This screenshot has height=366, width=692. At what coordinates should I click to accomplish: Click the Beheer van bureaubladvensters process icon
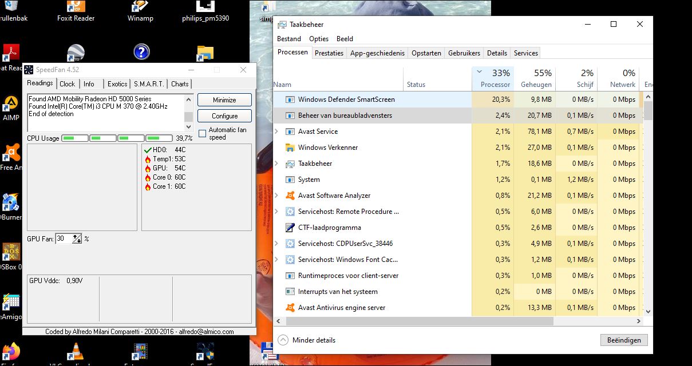pos(290,116)
